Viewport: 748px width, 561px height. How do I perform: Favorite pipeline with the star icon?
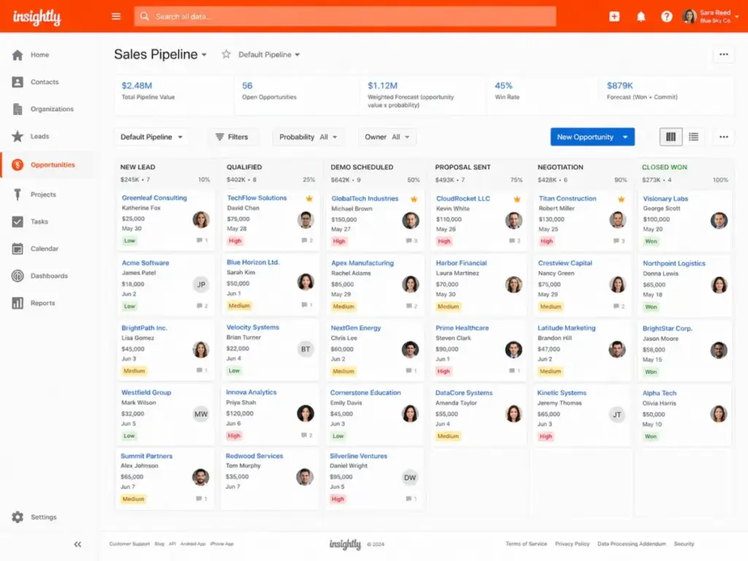point(226,54)
